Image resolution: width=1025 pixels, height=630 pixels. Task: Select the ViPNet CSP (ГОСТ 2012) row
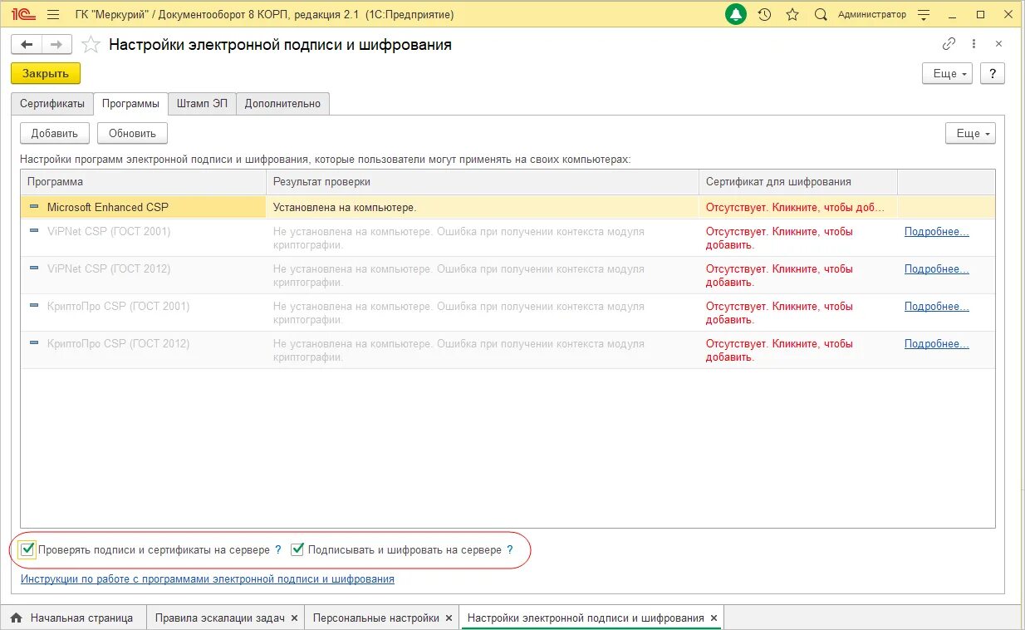click(x=508, y=275)
